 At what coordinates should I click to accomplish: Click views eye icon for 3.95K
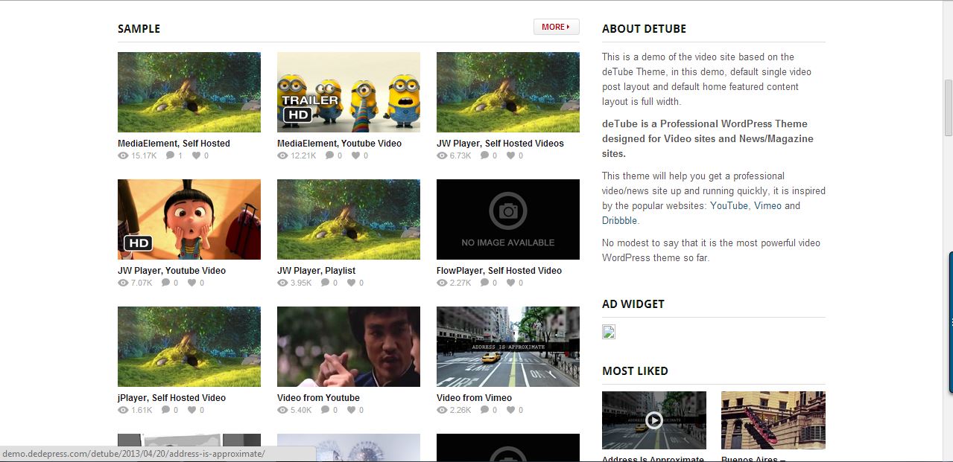282,283
